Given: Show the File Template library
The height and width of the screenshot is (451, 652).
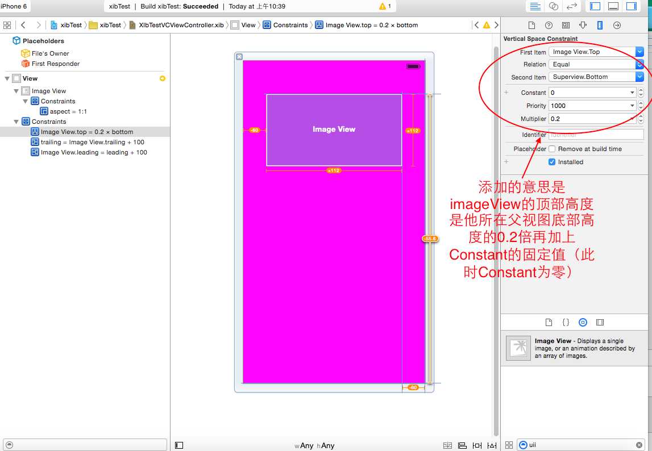Looking at the screenshot, I should 549,322.
